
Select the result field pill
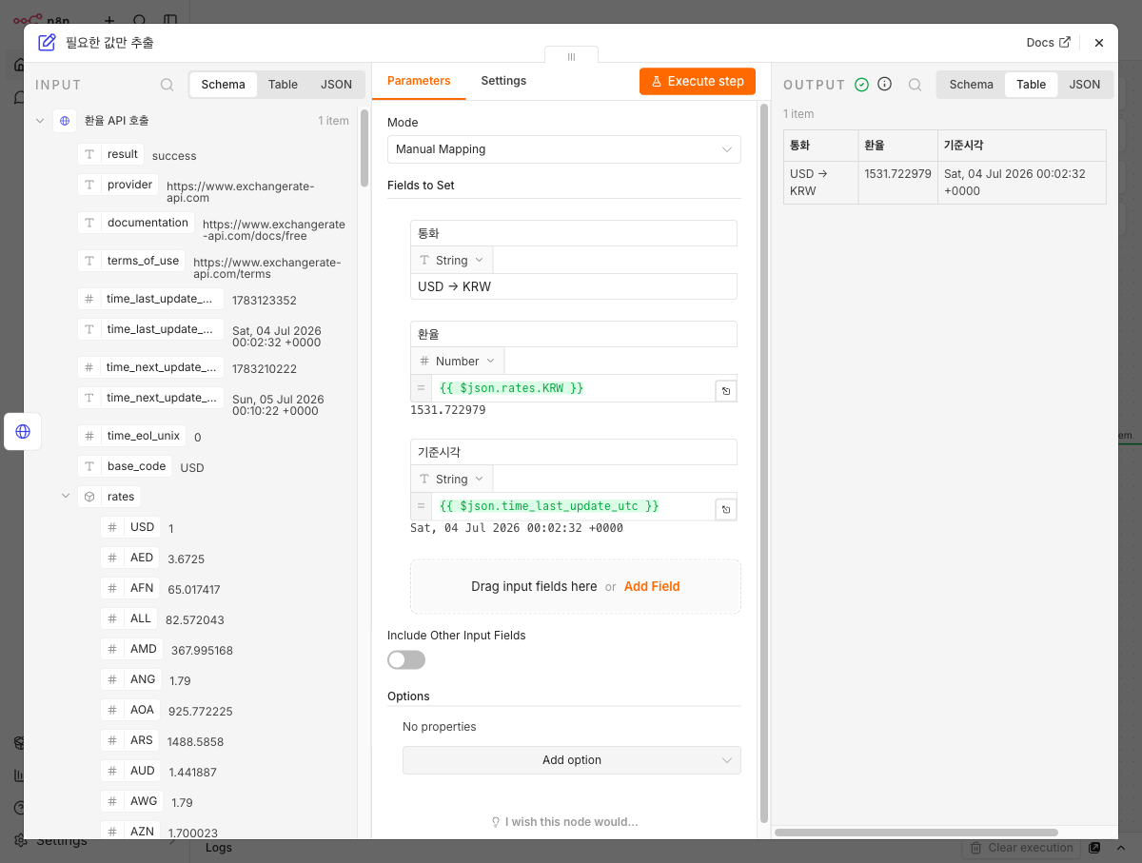tap(111, 154)
